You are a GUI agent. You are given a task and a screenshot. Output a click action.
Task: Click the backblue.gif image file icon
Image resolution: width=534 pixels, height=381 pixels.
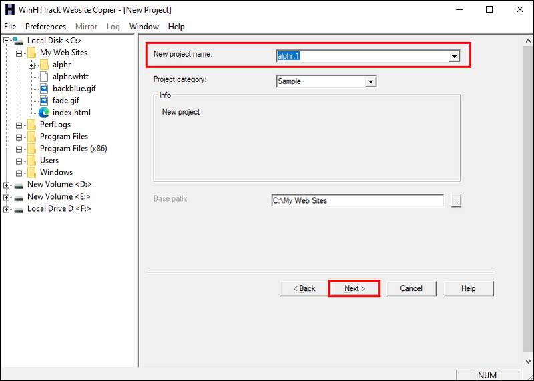[x=44, y=89]
